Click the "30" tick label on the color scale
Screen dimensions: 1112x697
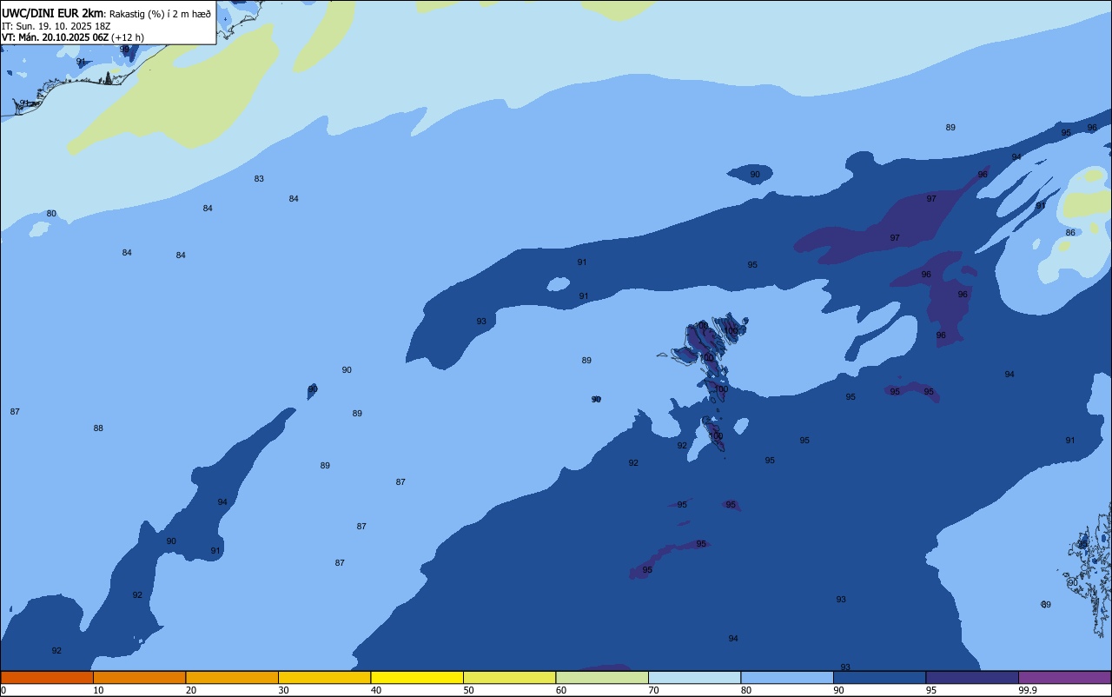point(283,690)
